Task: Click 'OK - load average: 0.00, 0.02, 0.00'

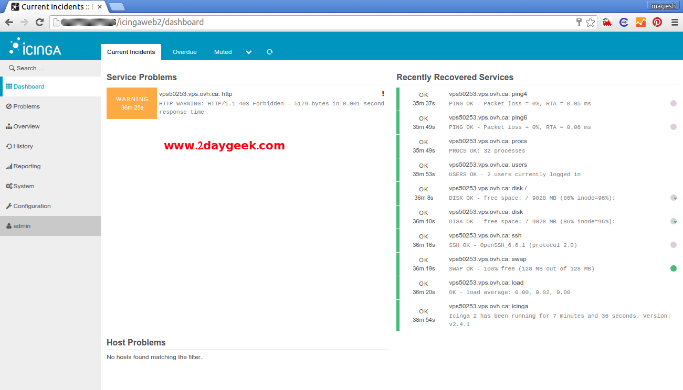Action: click(x=509, y=292)
